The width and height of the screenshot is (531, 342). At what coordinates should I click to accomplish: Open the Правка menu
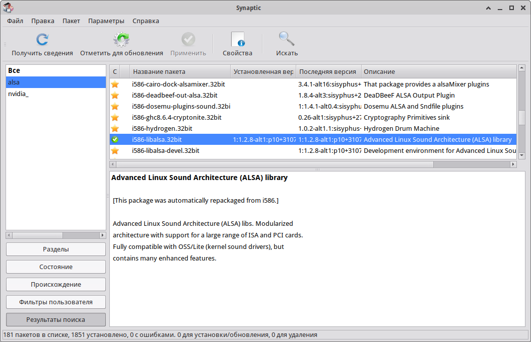[43, 21]
